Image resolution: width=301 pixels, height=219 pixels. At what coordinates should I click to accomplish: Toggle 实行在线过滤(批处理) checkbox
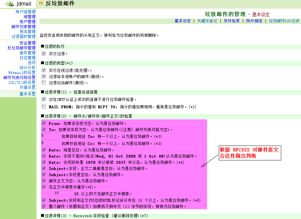(44, 70)
